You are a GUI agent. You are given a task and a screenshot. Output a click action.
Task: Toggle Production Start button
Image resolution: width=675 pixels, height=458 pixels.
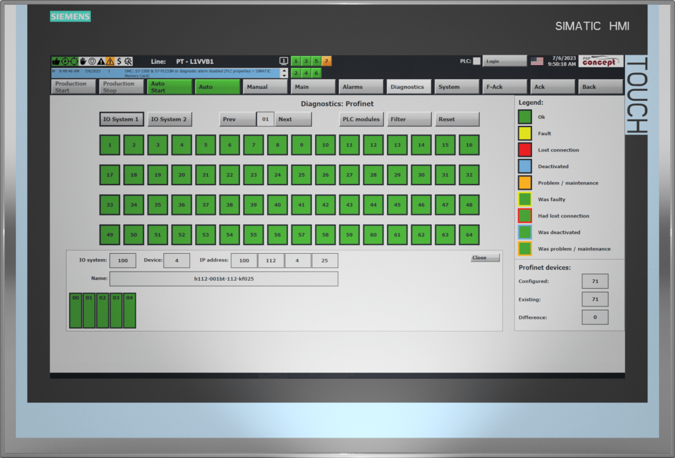coord(74,87)
